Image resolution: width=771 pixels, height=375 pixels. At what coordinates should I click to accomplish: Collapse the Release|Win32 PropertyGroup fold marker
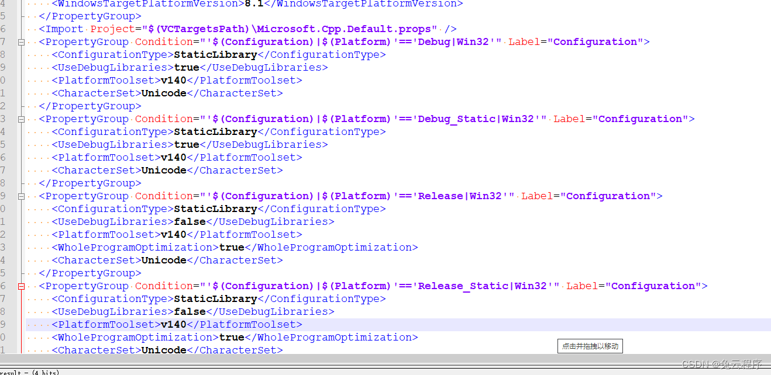22,196
